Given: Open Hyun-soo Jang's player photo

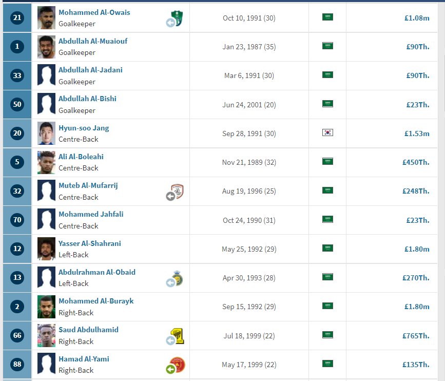Looking at the screenshot, I should pos(46,134).
